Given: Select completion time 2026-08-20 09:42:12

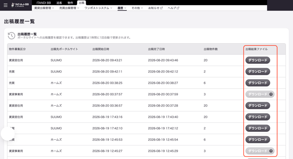Looking at the screenshot, I should pyautogui.click(x=163, y=72).
